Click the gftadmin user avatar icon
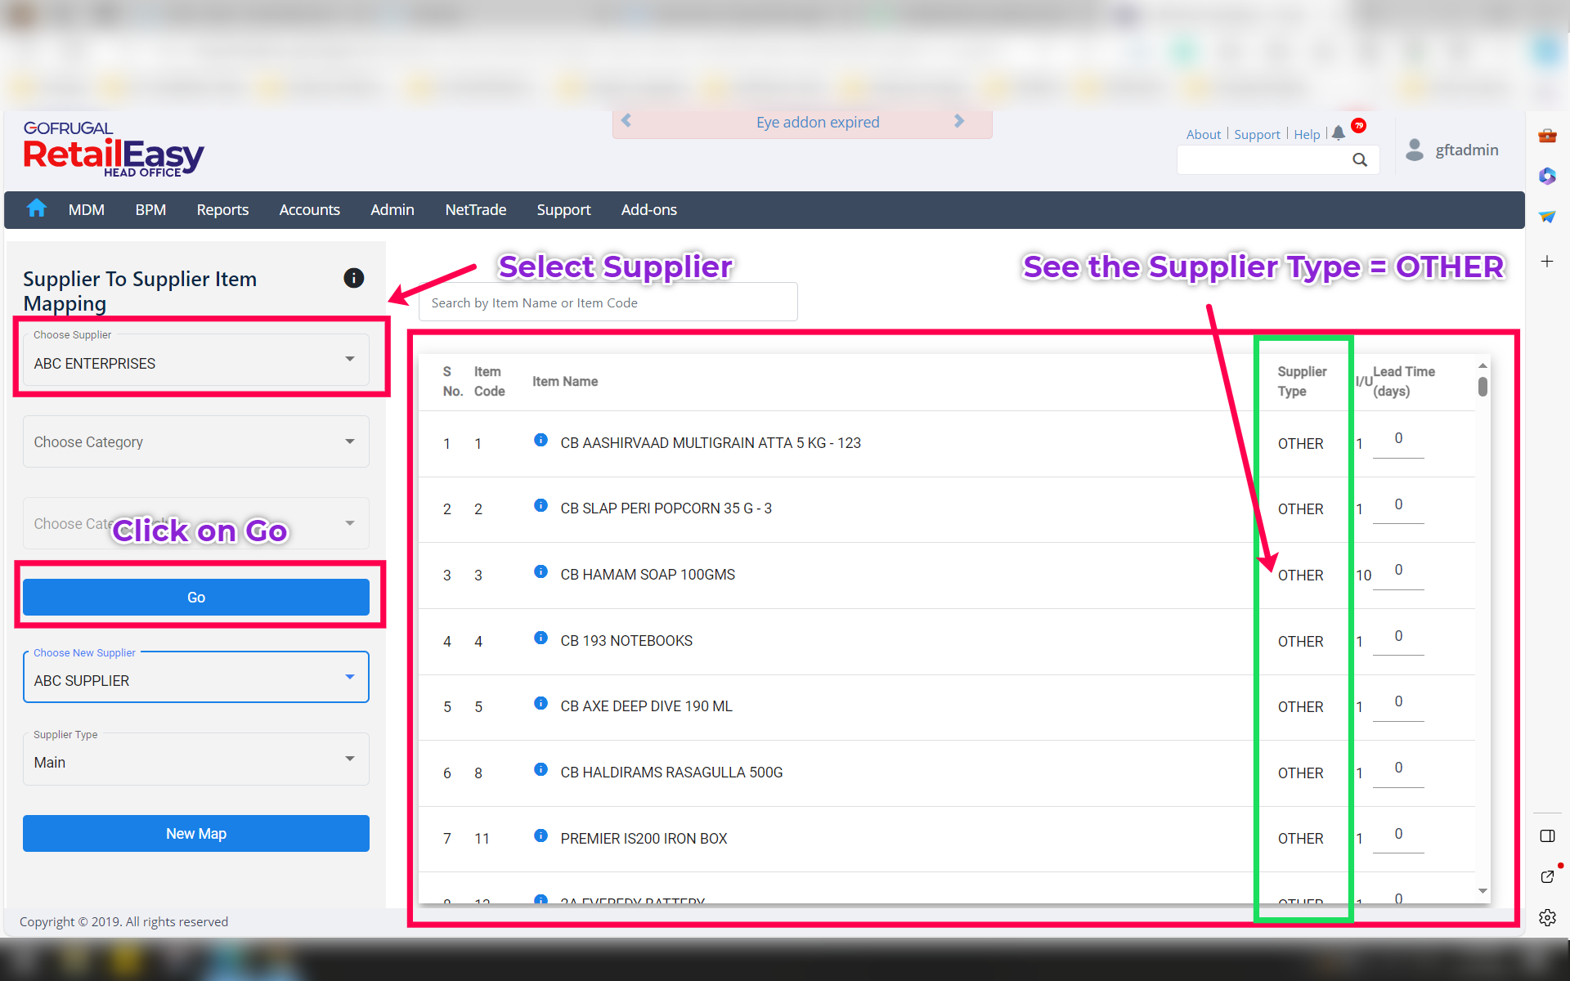Image resolution: width=1570 pixels, height=981 pixels. (1415, 150)
